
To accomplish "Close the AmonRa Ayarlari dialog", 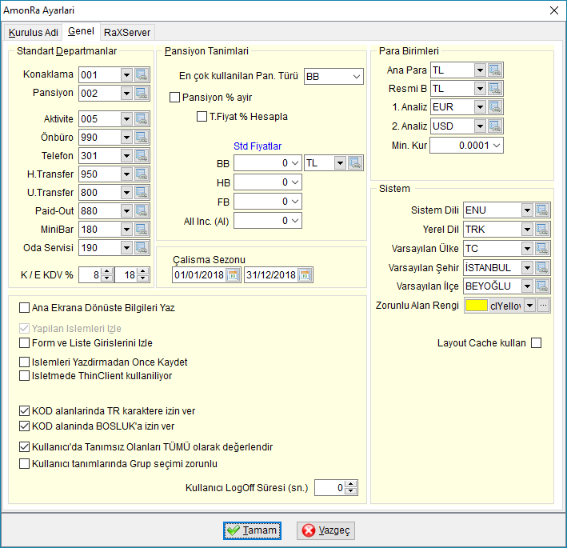I will tap(553, 10).
